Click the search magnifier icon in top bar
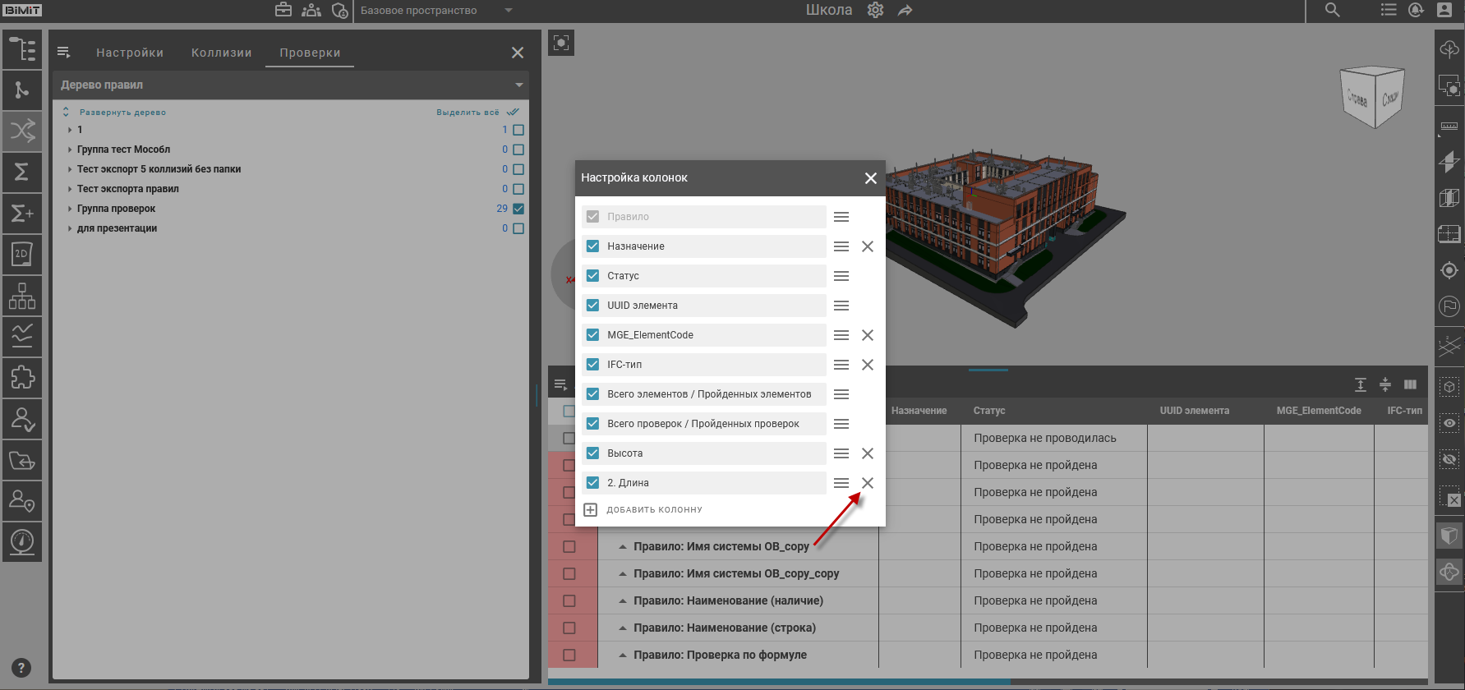Screen dimensions: 1465x690 (x=1332, y=10)
